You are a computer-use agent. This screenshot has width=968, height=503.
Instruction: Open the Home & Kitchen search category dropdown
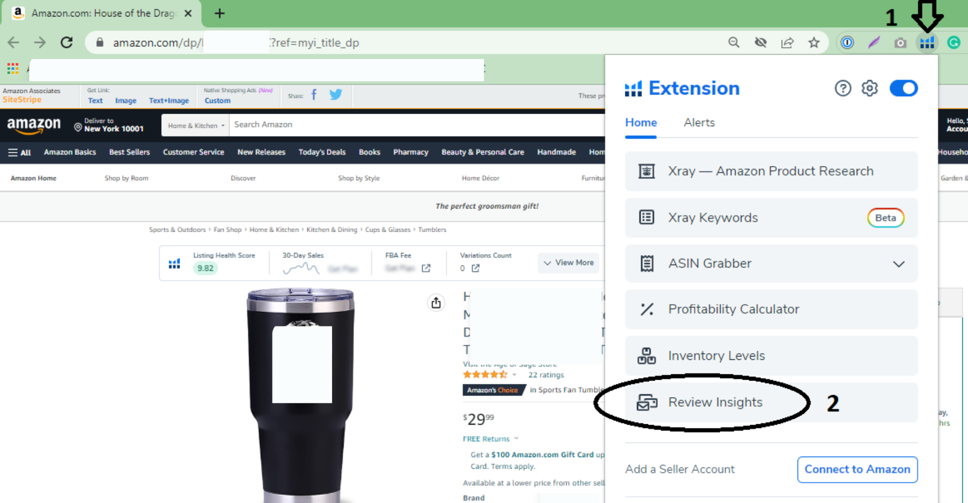click(x=196, y=125)
